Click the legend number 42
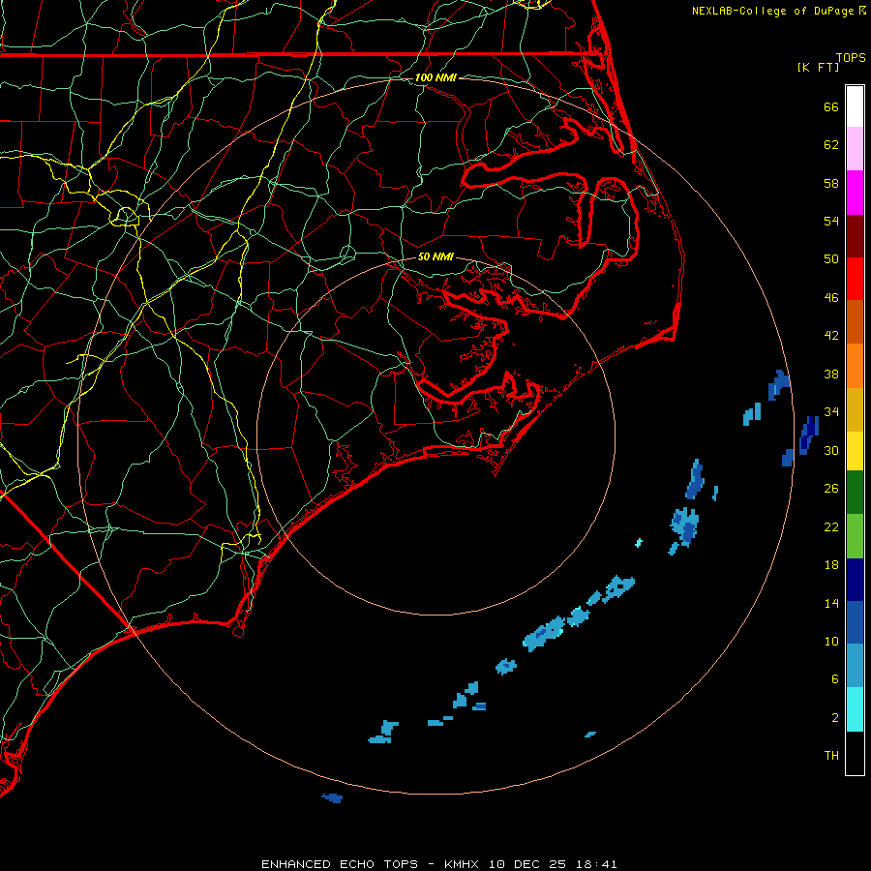This screenshot has height=871, width=871. (831, 336)
